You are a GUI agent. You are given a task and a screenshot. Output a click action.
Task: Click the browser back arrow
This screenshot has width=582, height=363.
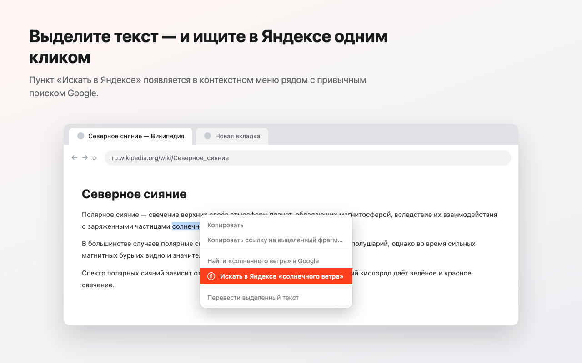pyautogui.click(x=75, y=157)
